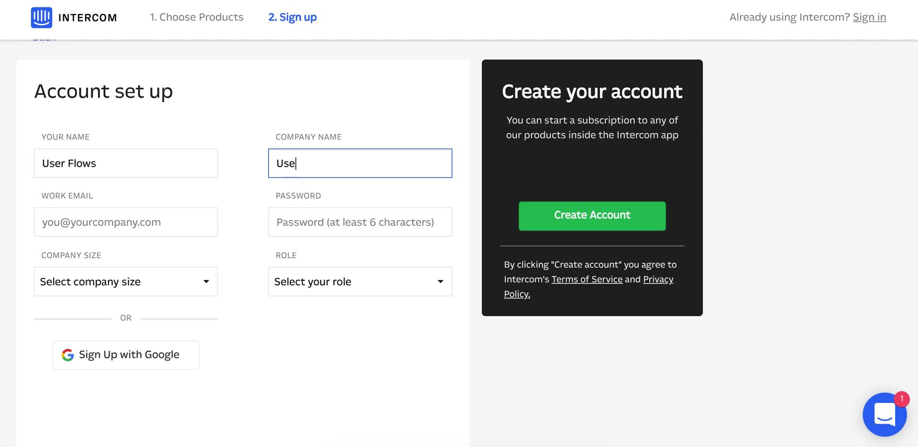This screenshot has height=447, width=918.
Task: Select the 2. Sign up step
Action: pos(293,17)
